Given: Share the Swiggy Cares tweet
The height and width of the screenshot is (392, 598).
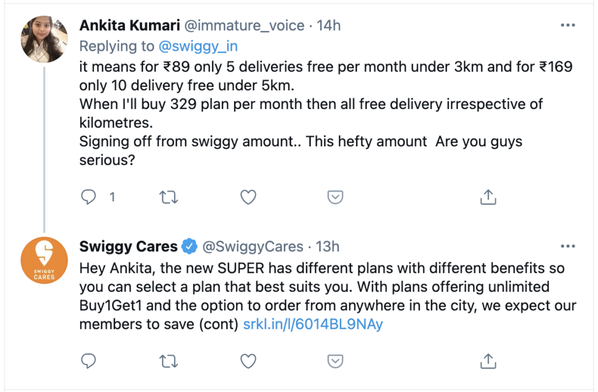Looking at the screenshot, I should (x=488, y=362).
